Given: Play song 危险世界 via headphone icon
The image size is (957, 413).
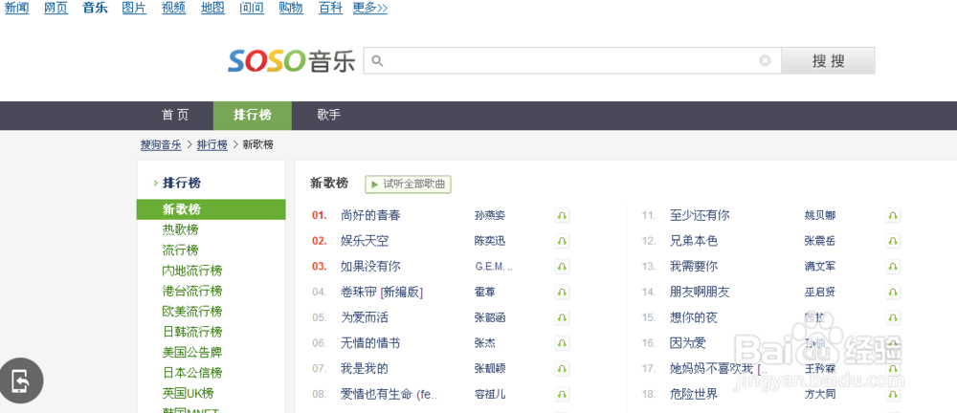Looking at the screenshot, I should 893,394.
